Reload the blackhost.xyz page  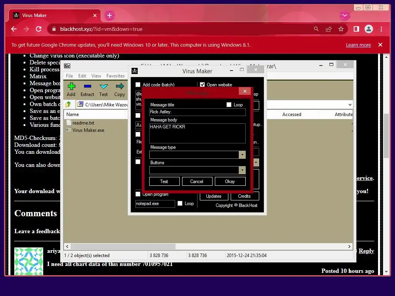(39, 29)
